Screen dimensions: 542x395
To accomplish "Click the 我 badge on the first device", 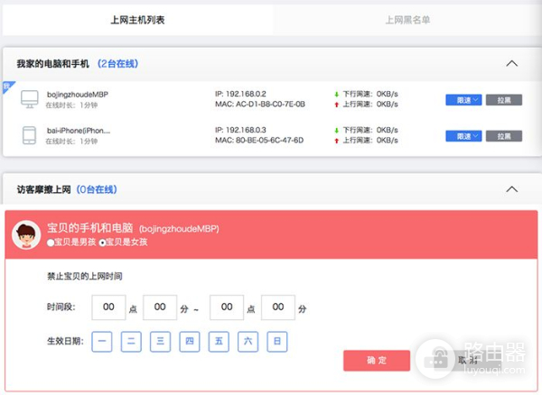I will click(x=7, y=87).
